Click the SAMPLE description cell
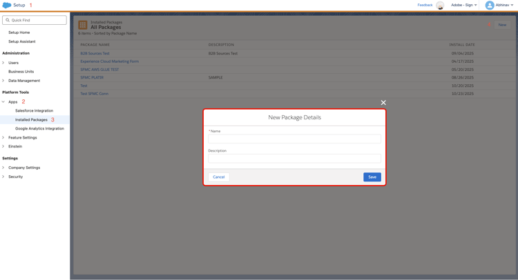 coord(215,77)
